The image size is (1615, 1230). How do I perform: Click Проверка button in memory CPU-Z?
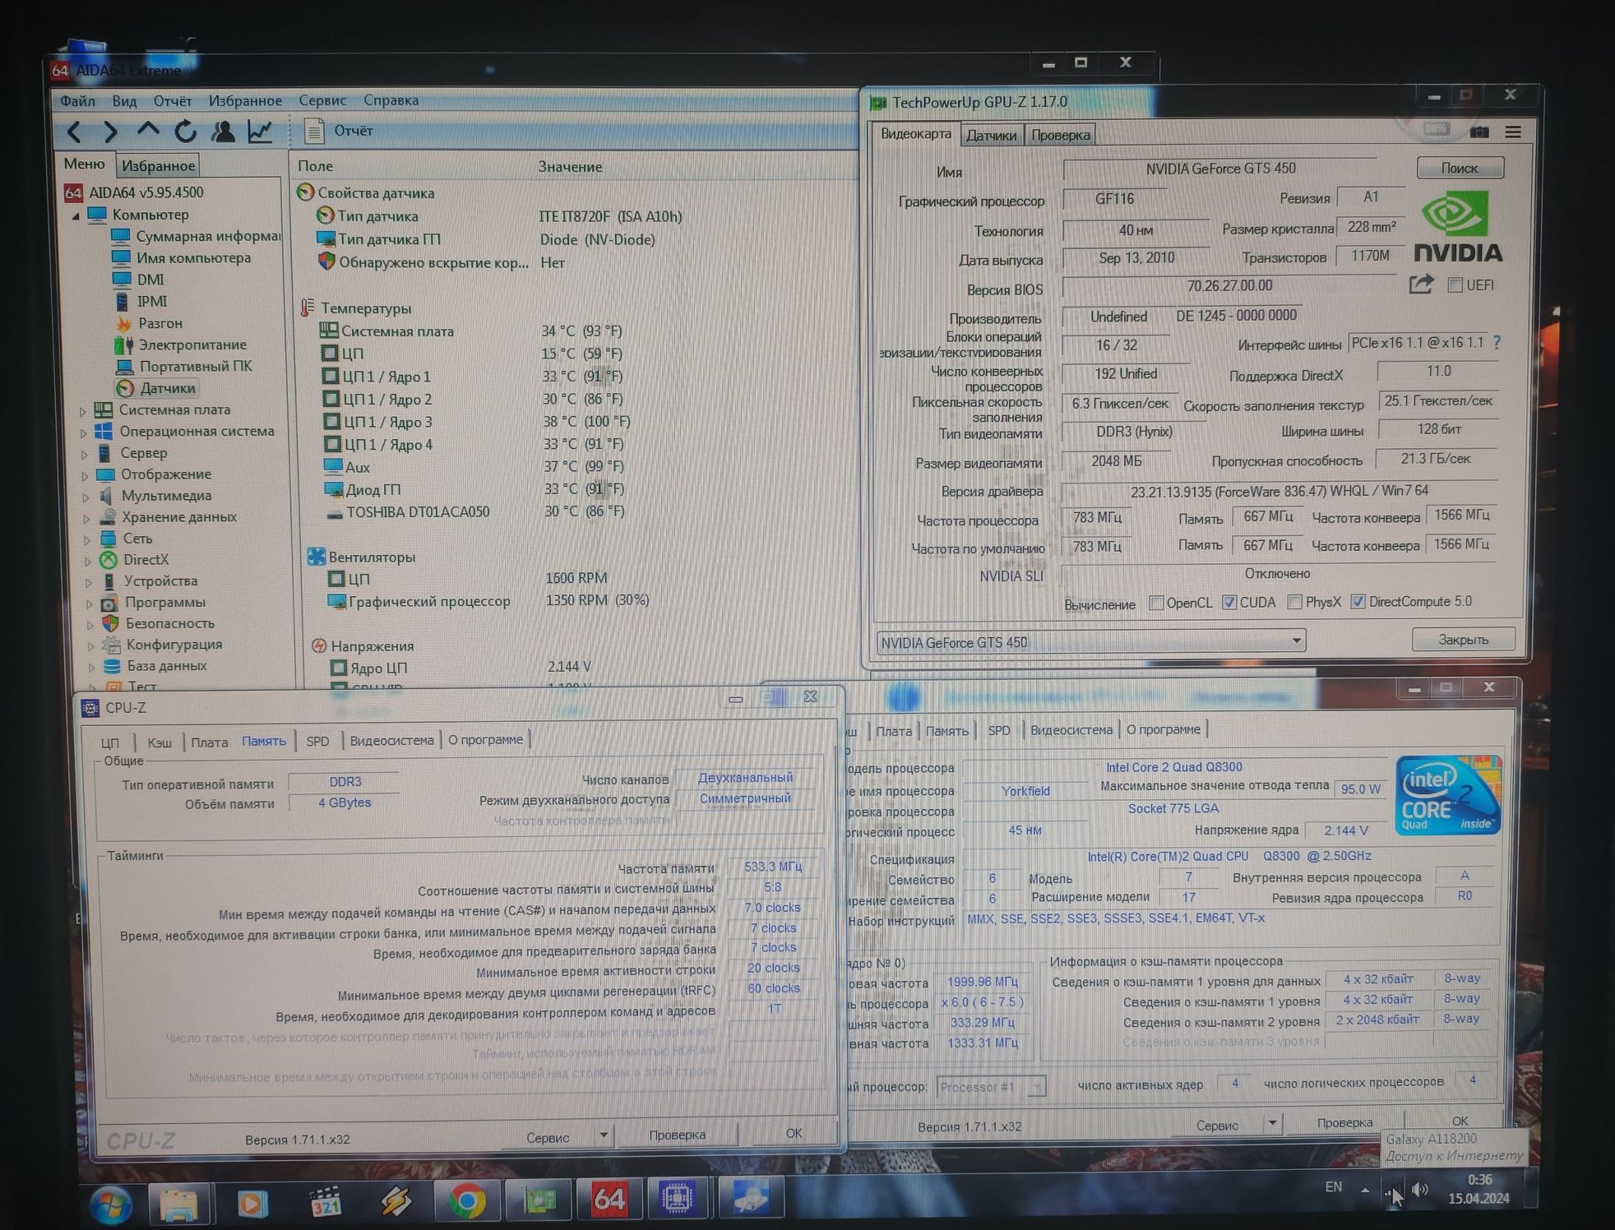click(677, 1135)
